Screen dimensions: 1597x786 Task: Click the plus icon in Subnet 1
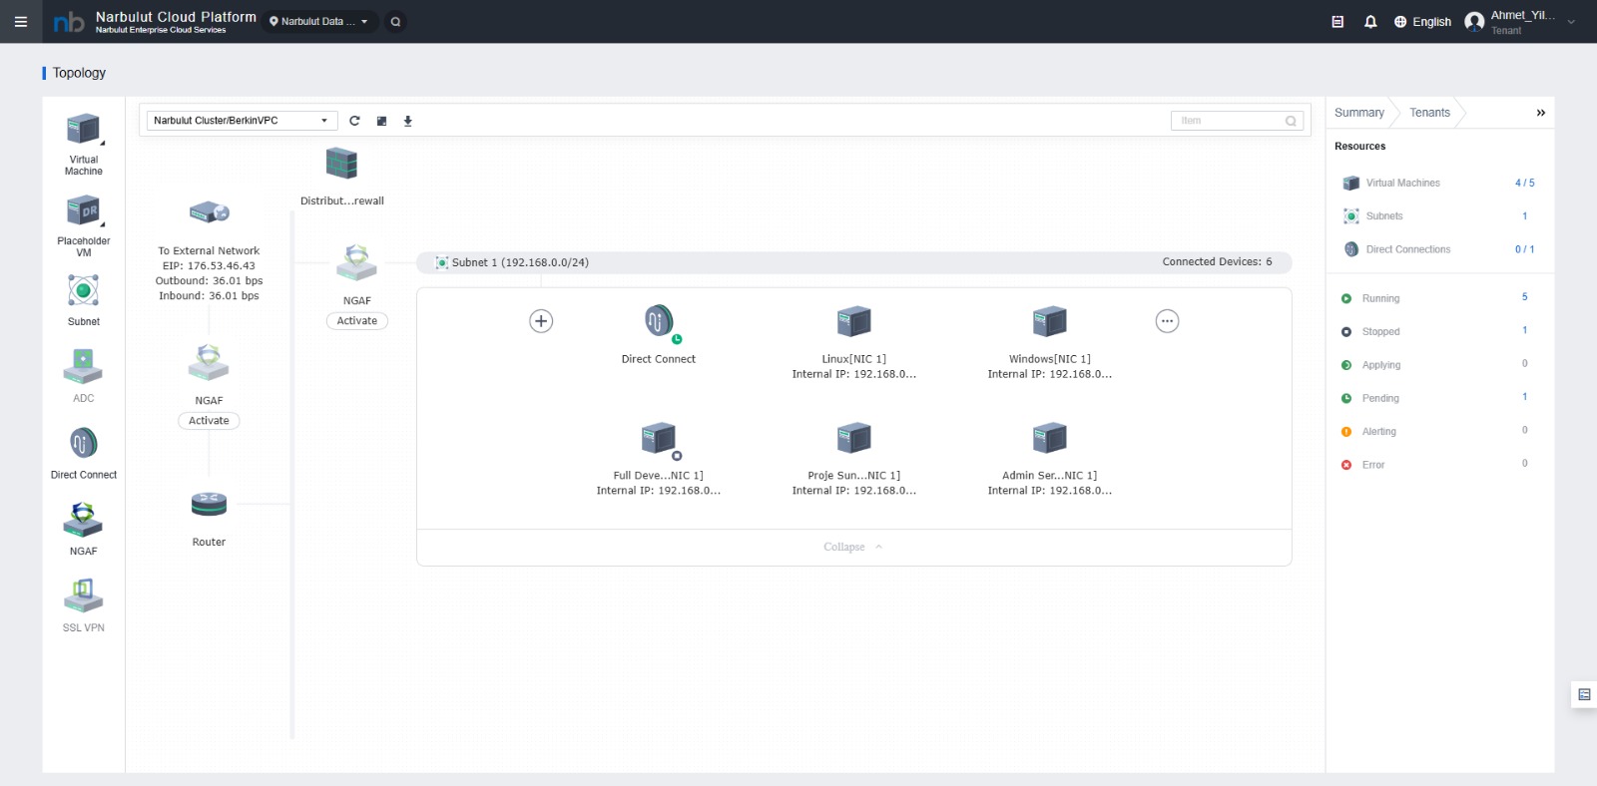(x=541, y=321)
